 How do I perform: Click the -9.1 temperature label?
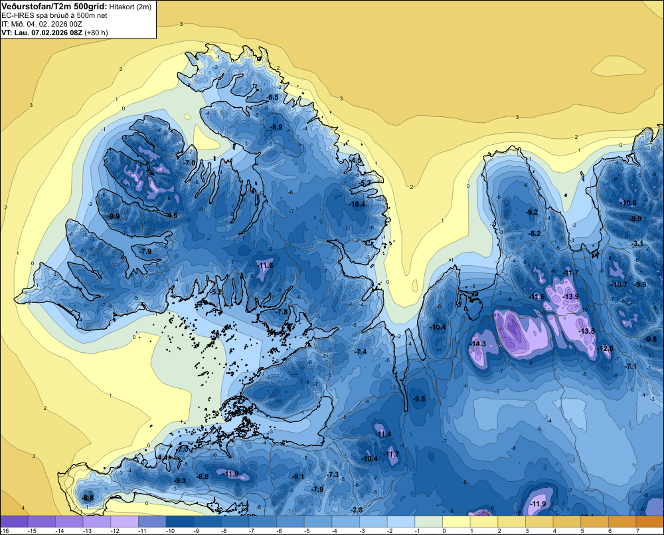[x=299, y=477]
